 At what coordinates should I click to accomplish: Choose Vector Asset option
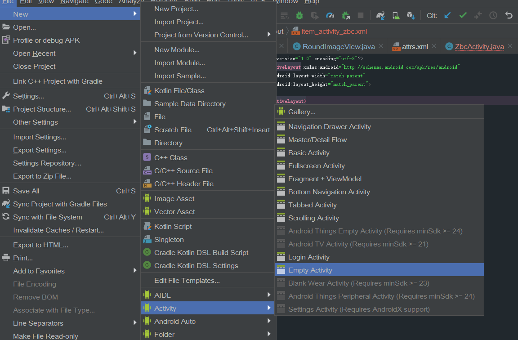coord(208,211)
